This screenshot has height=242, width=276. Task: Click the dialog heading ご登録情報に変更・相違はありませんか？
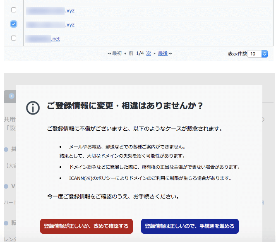tap(125, 106)
